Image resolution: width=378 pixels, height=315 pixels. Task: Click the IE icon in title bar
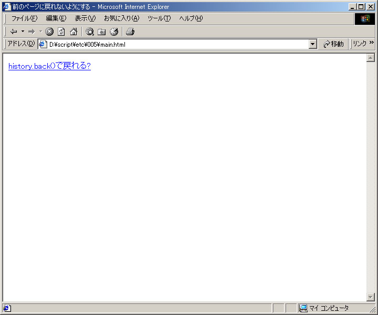[x=7, y=6]
